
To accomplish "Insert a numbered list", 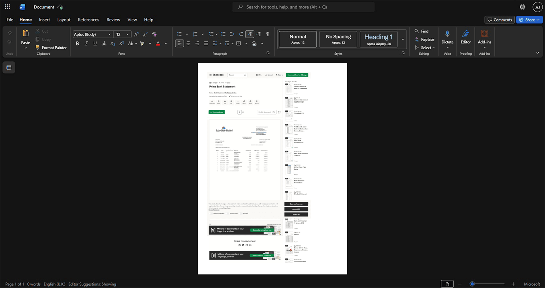I will coord(195,34).
